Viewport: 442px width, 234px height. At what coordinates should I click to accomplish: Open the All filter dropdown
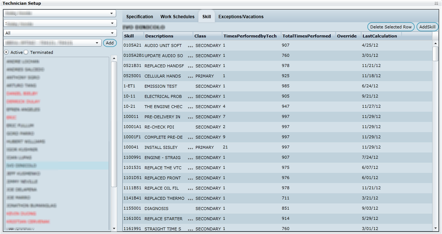click(x=60, y=33)
